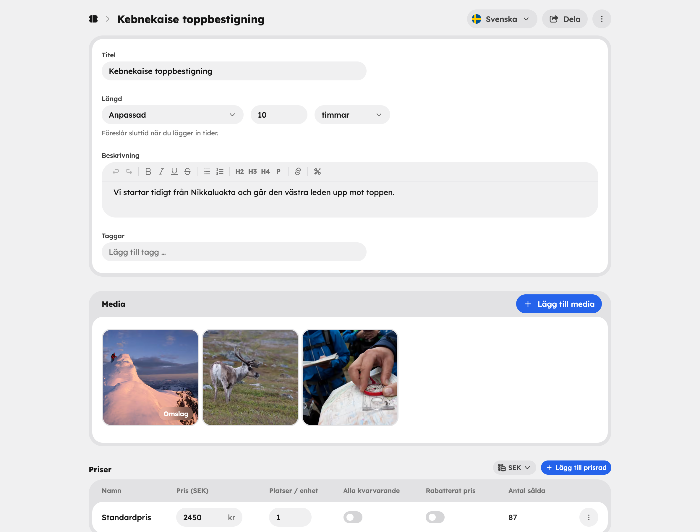Image resolution: width=700 pixels, height=532 pixels.
Task: Select the snowy summit cover thumbnail
Action: pyautogui.click(x=150, y=377)
